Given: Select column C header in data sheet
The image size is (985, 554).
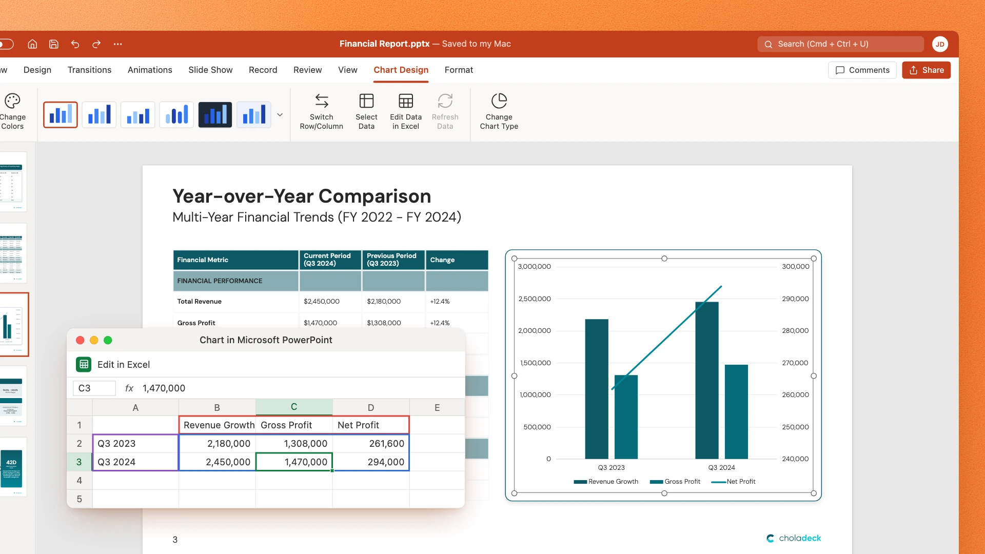Looking at the screenshot, I should pyautogui.click(x=294, y=407).
